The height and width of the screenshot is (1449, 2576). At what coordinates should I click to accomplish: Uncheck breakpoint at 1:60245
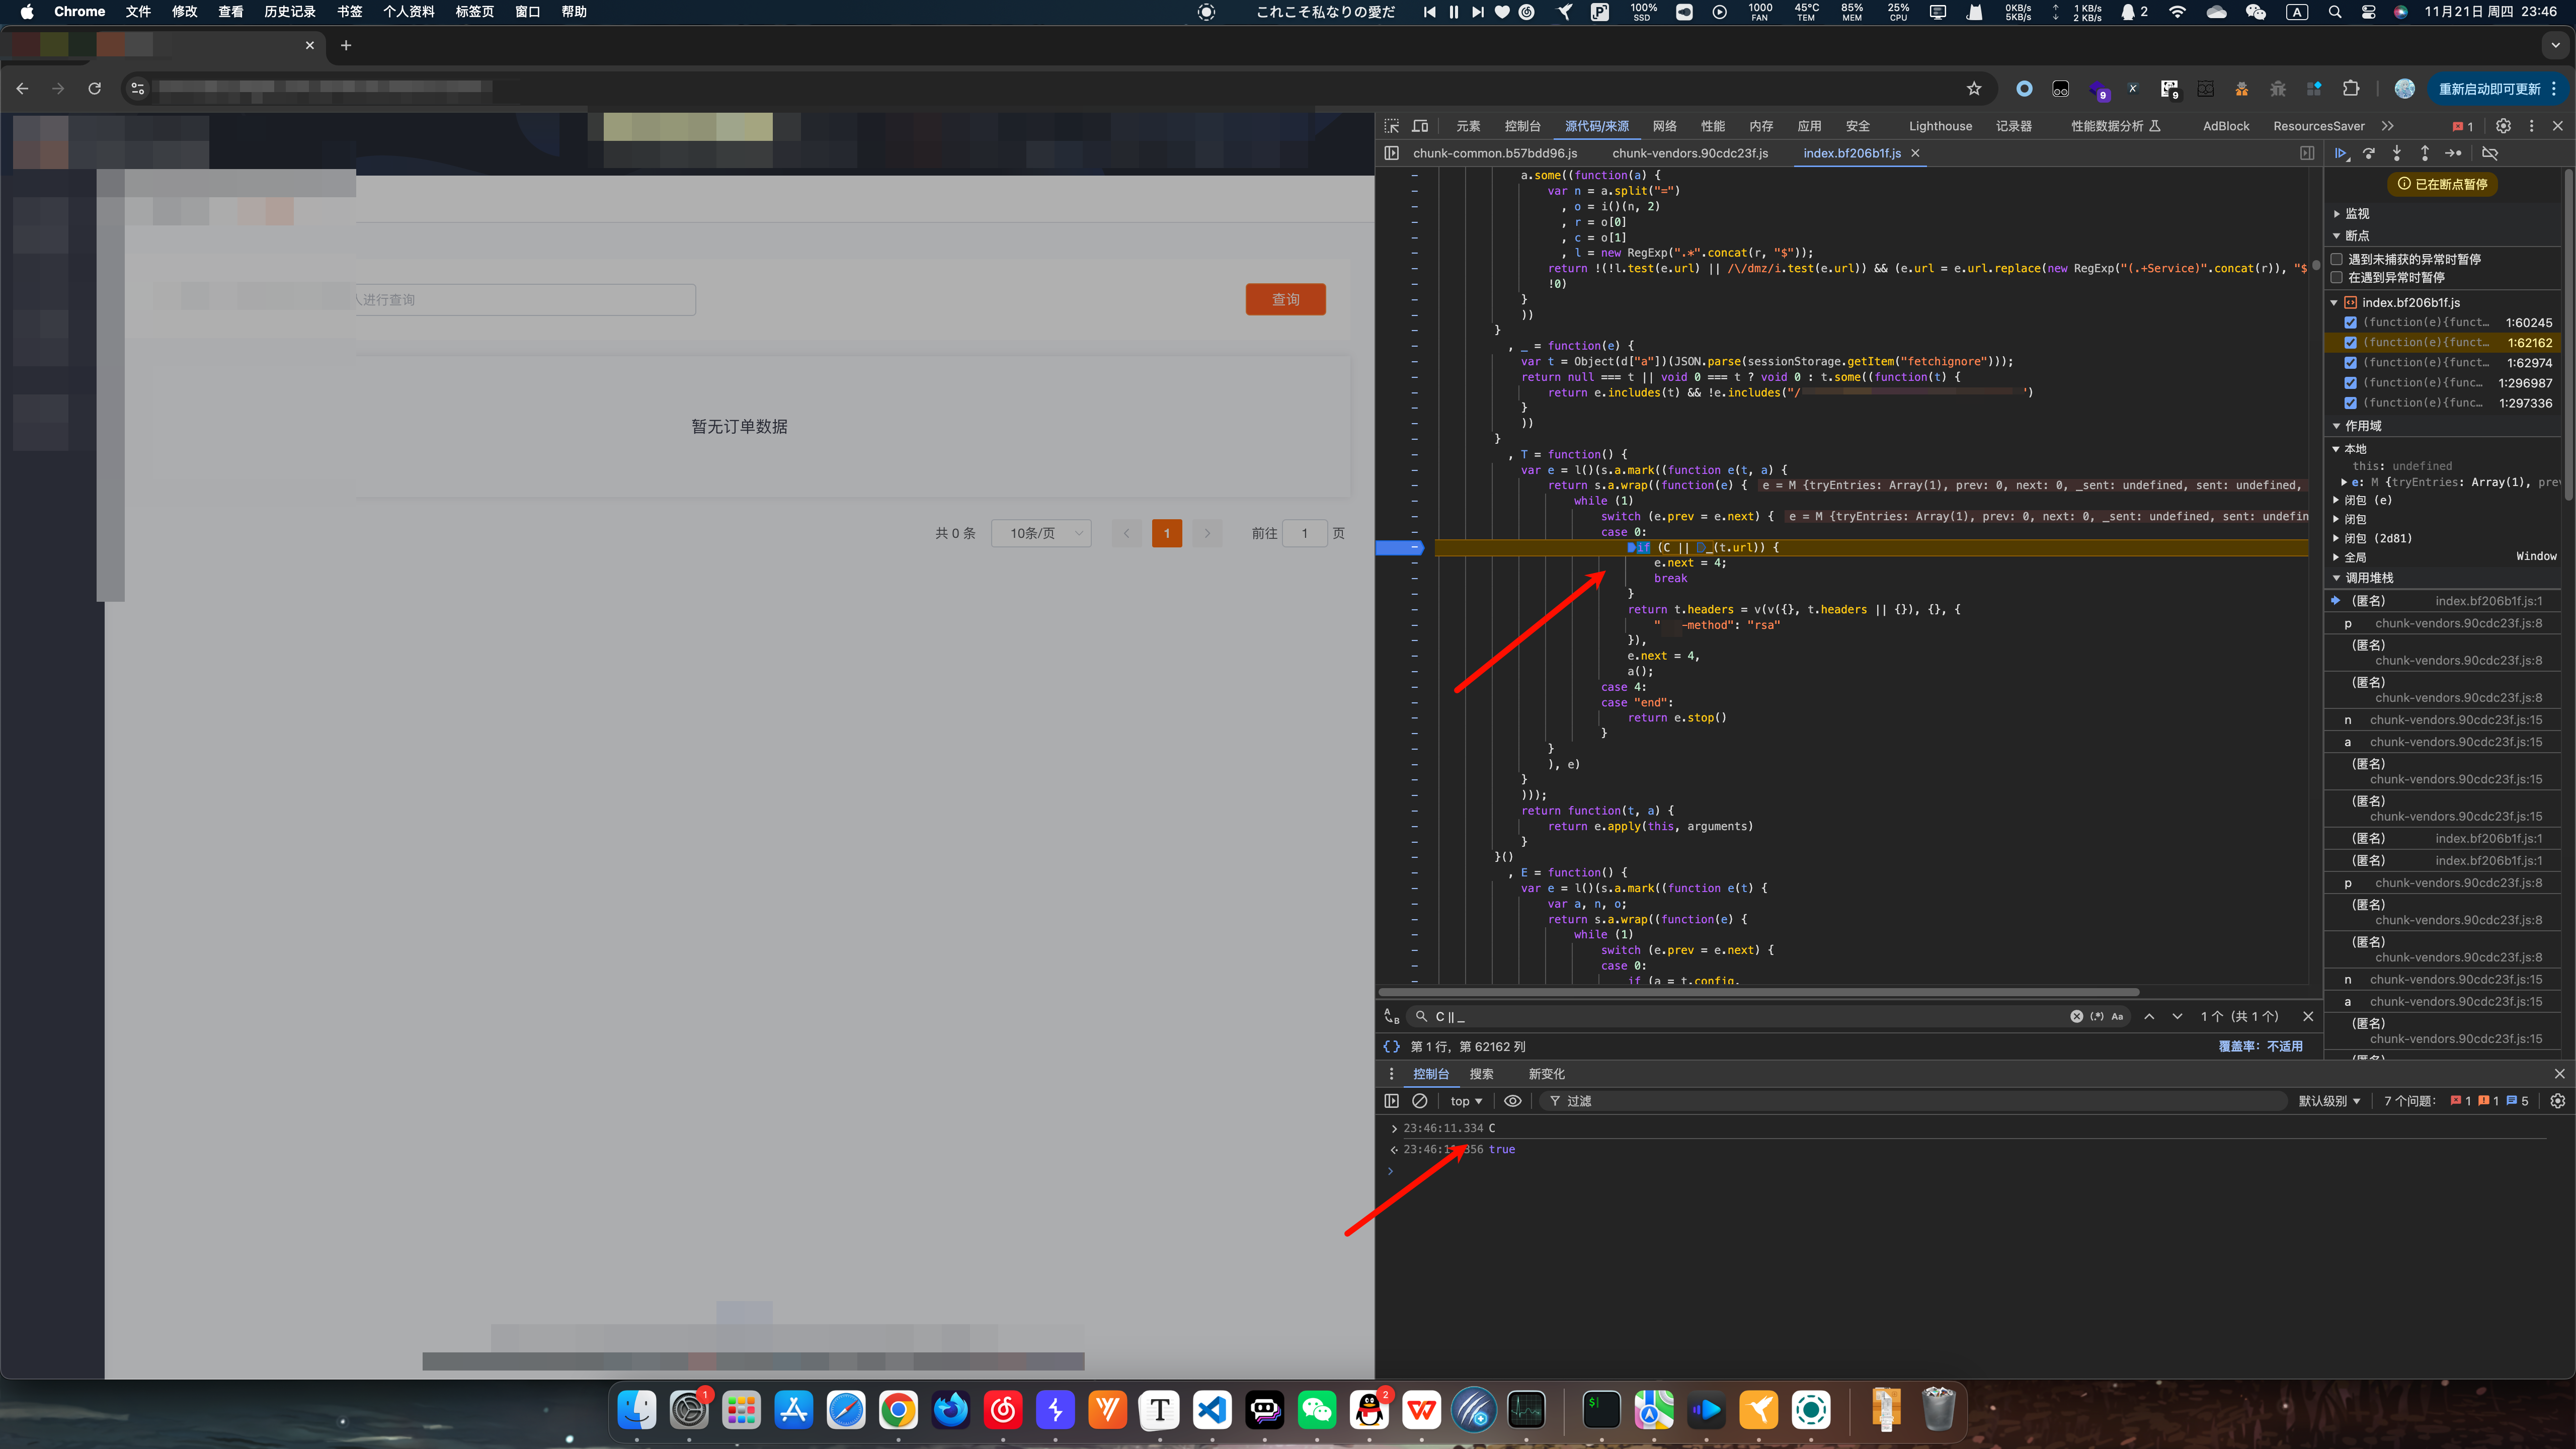pos(2351,322)
